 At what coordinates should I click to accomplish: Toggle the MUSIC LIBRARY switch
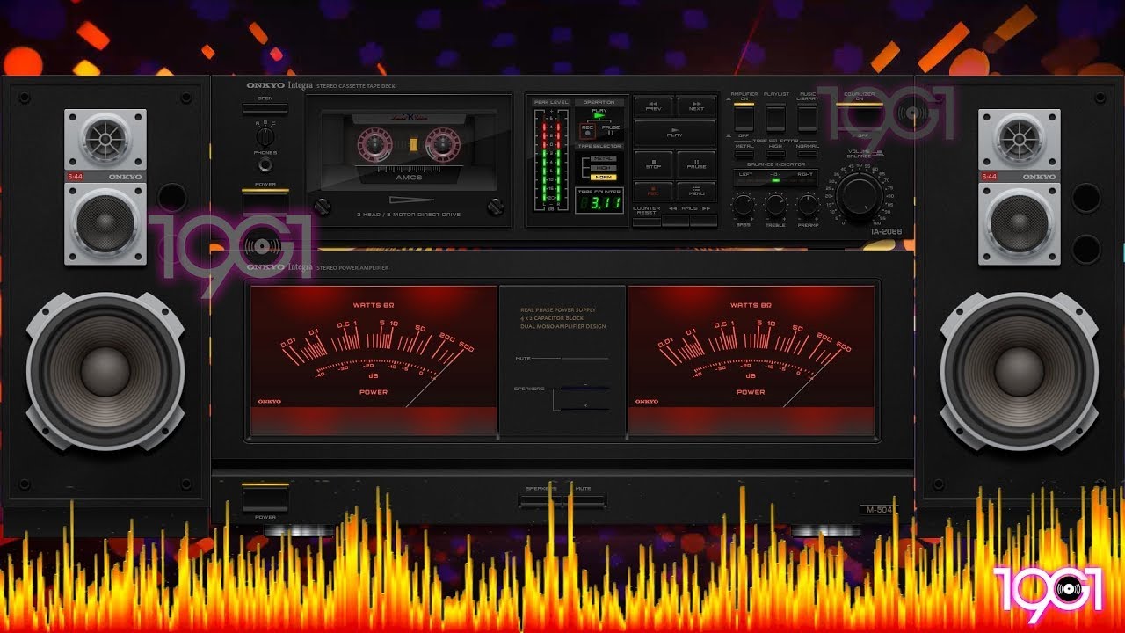(x=807, y=117)
